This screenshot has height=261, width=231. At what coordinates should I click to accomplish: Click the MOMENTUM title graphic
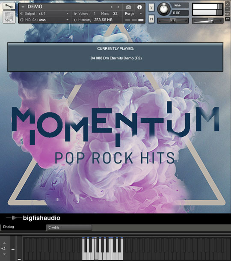[x=115, y=124]
